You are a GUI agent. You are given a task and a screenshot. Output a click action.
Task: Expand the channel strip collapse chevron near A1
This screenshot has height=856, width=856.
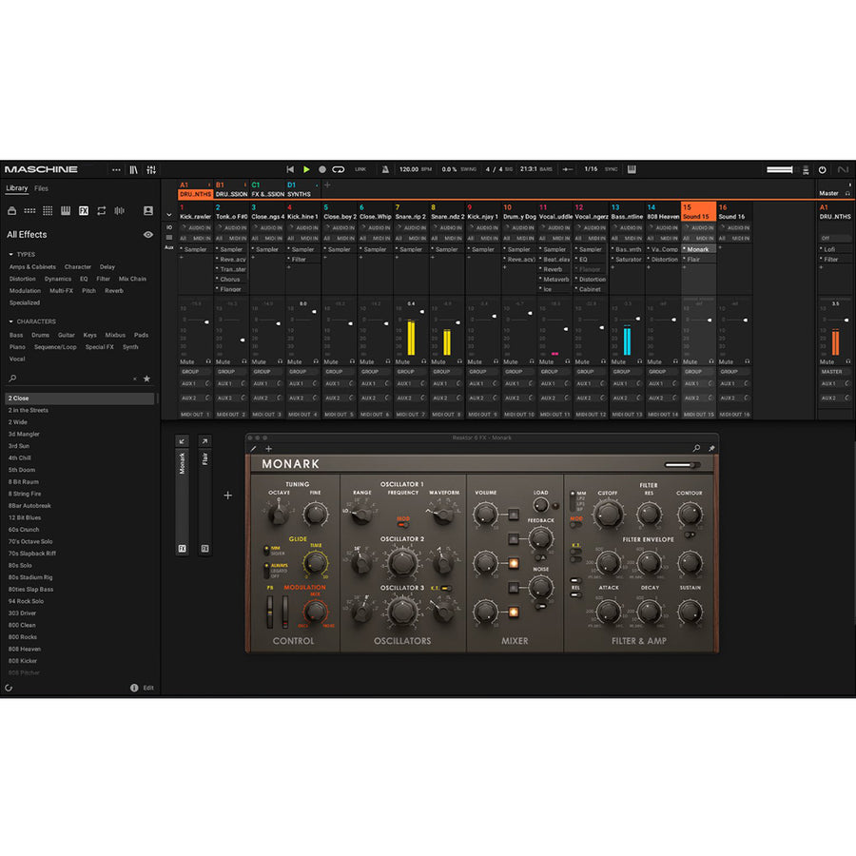(169, 217)
